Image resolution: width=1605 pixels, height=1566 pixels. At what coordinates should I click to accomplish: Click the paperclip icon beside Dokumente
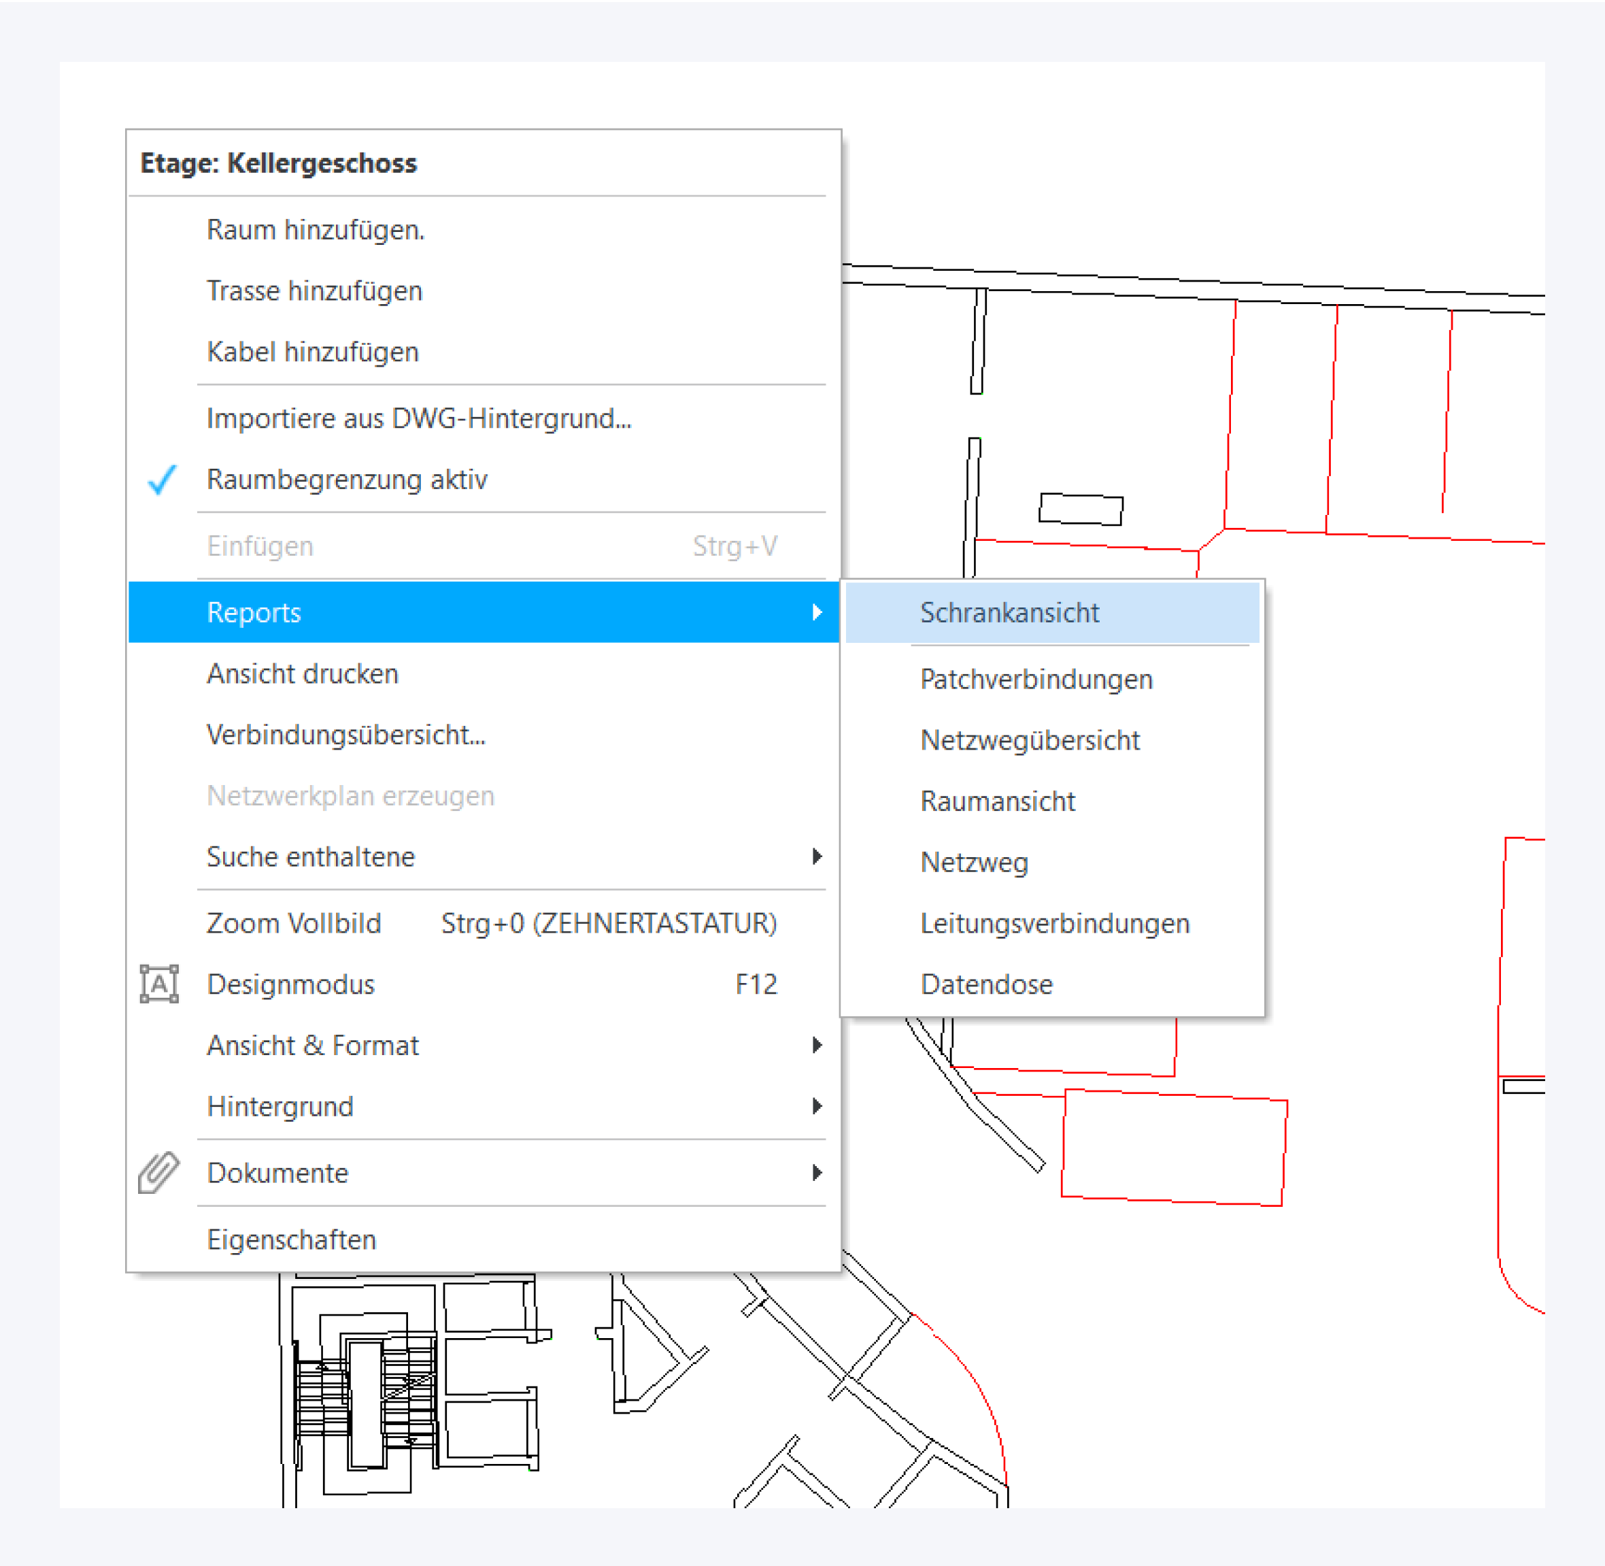pos(158,1172)
